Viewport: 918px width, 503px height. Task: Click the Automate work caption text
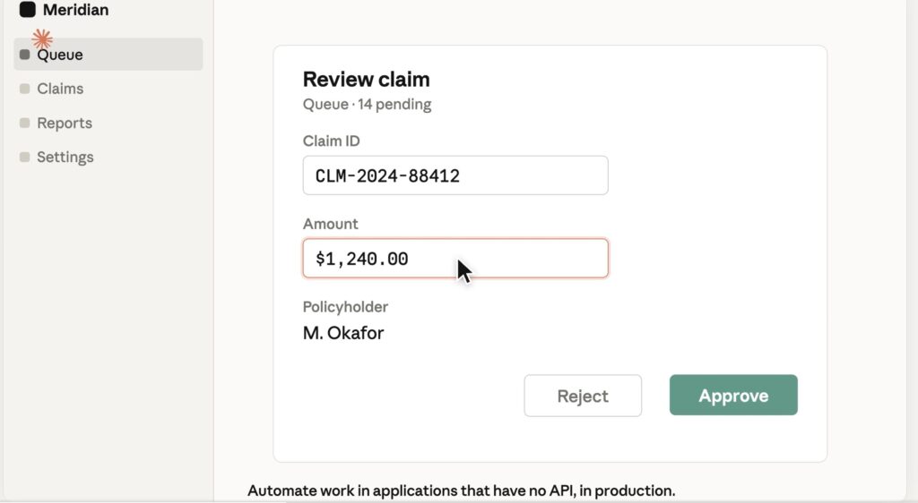pyautogui.click(x=462, y=490)
